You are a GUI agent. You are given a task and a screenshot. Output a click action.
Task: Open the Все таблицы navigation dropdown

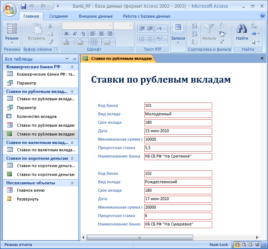coord(67,59)
